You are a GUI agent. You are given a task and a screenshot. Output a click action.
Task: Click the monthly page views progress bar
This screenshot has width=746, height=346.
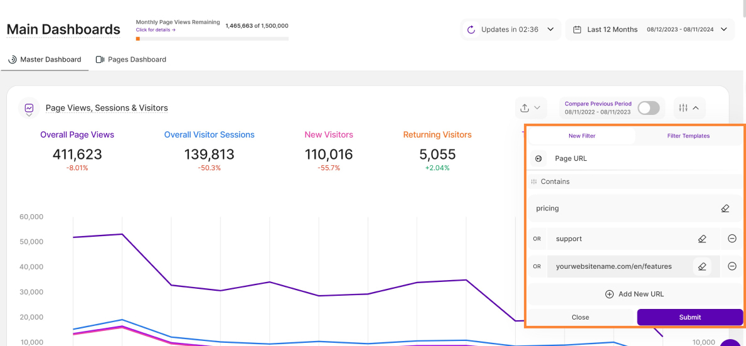tap(212, 39)
